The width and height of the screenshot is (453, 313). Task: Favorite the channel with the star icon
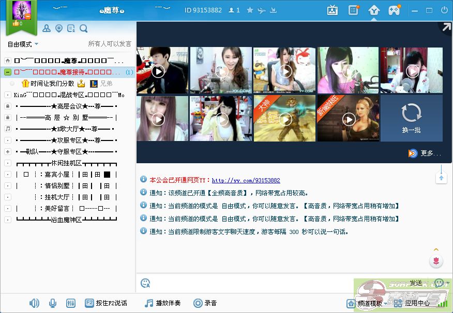[250, 10]
